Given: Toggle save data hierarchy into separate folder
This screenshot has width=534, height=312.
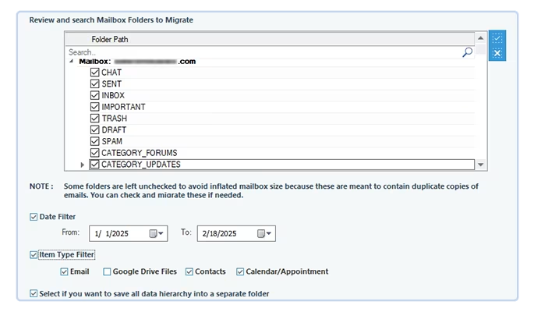Looking at the screenshot, I should 33,294.
